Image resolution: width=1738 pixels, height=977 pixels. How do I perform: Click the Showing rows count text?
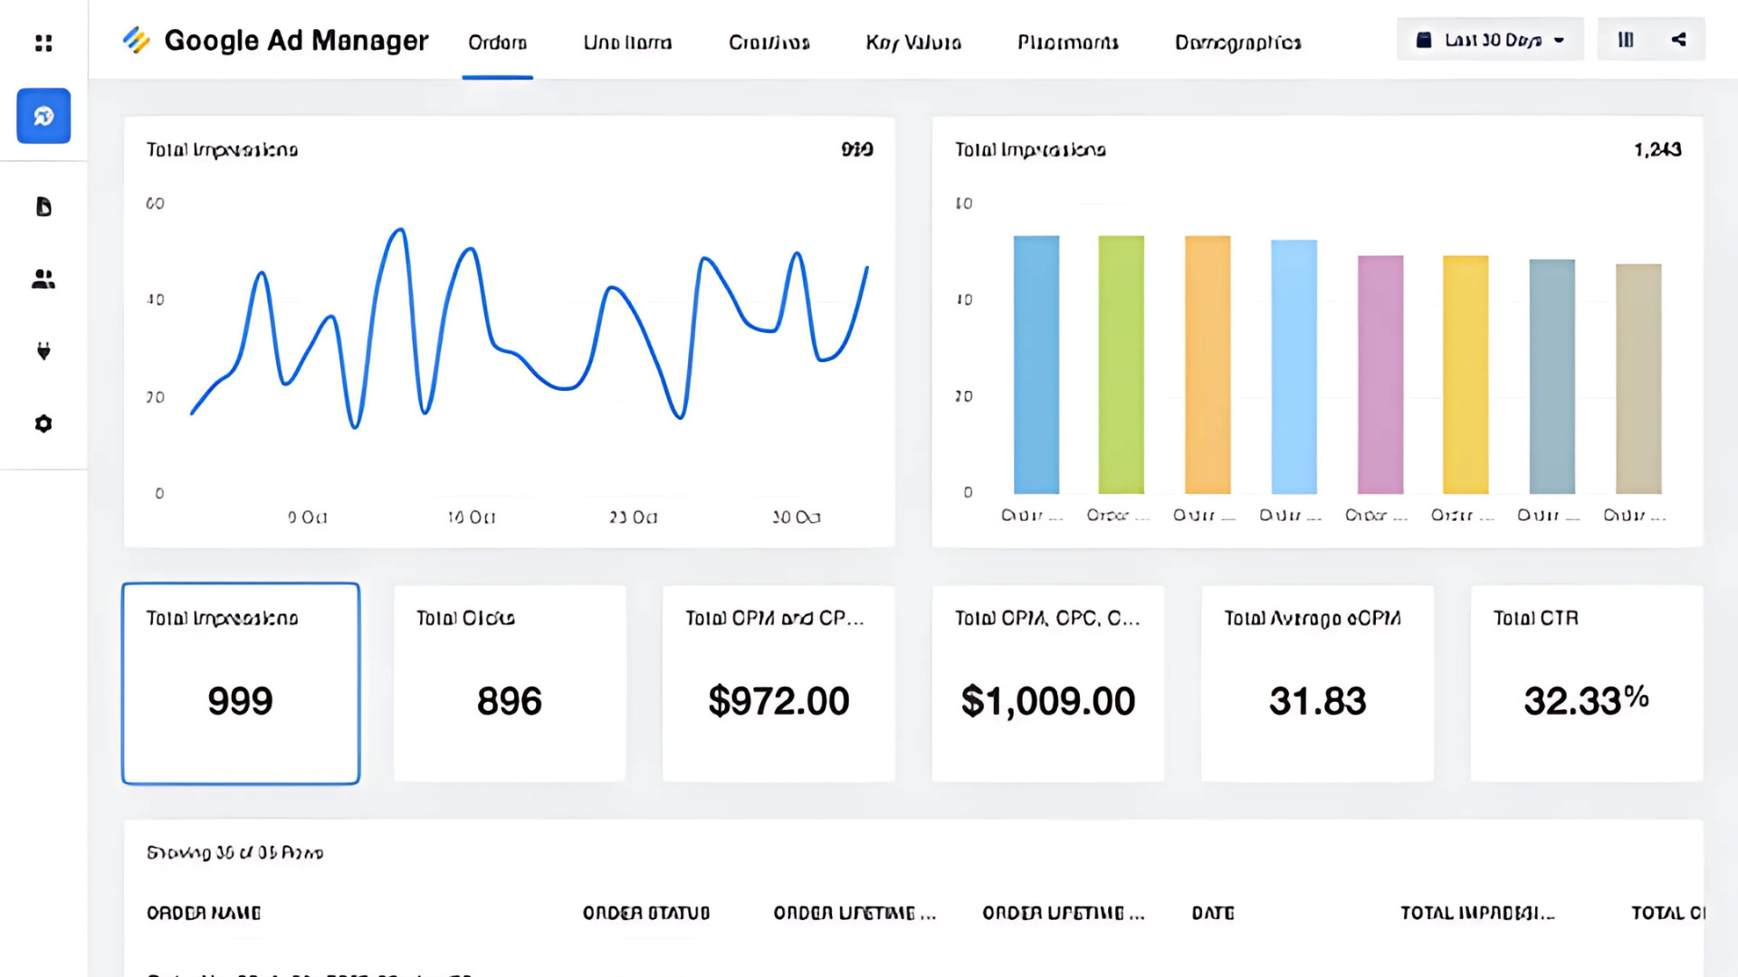click(x=234, y=852)
